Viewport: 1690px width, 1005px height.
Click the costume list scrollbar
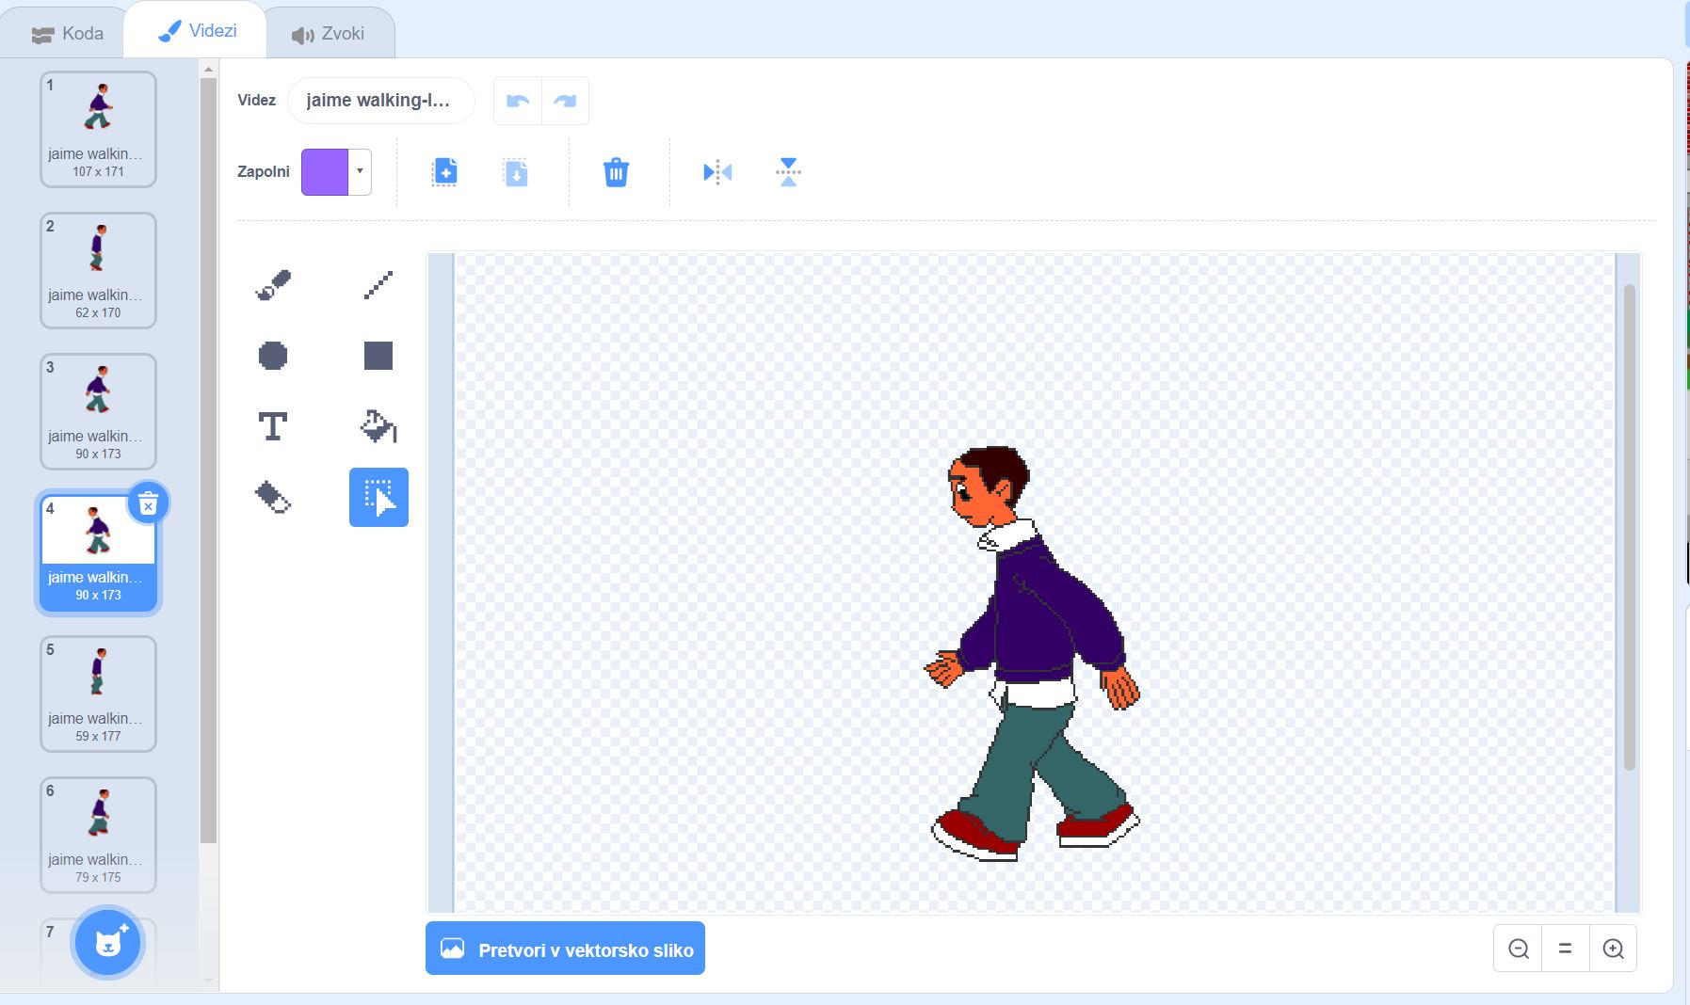tap(208, 461)
